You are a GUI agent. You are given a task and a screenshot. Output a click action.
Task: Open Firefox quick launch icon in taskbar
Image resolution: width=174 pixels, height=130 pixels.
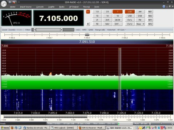[12, 128]
